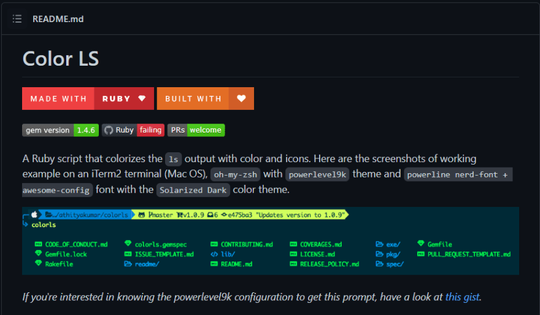
Task: Click the 'awesome-config' inline code
Action: (57, 190)
